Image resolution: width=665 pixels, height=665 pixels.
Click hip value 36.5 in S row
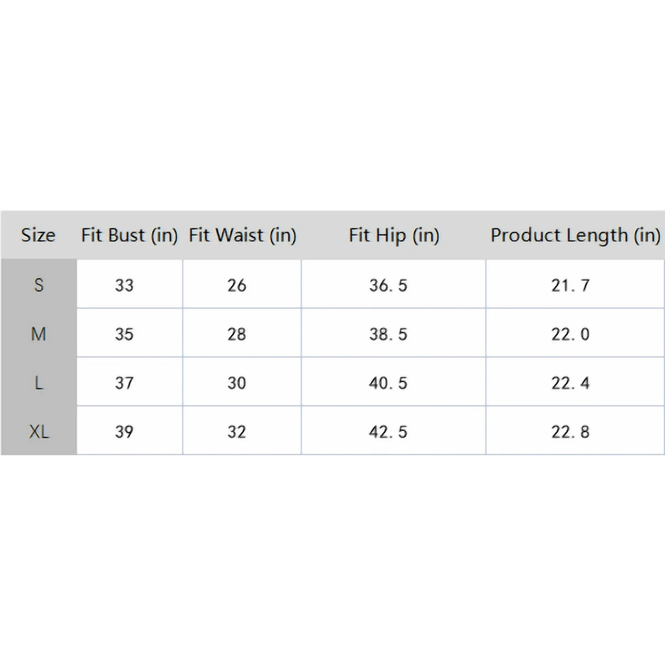point(388,285)
